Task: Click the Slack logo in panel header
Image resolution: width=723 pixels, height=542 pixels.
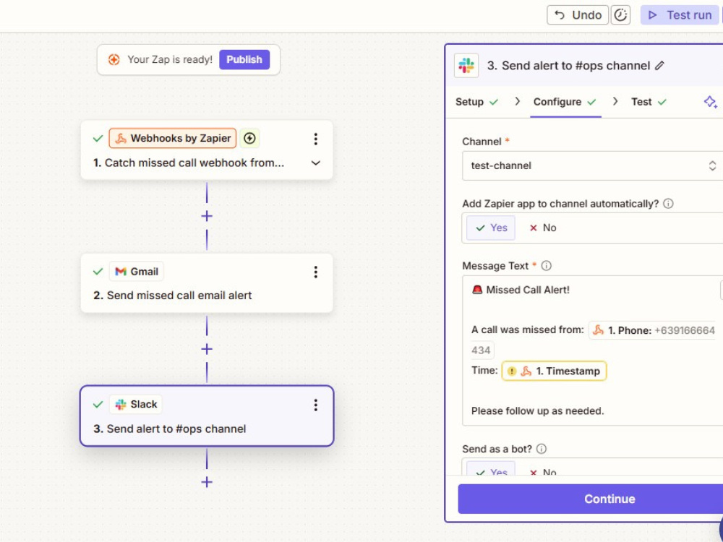Action: [x=466, y=66]
